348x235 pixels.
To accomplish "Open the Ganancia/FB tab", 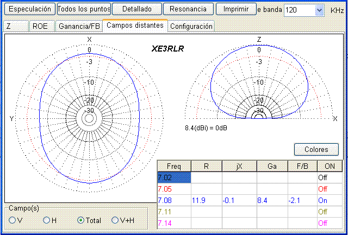I will (x=79, y=26).
